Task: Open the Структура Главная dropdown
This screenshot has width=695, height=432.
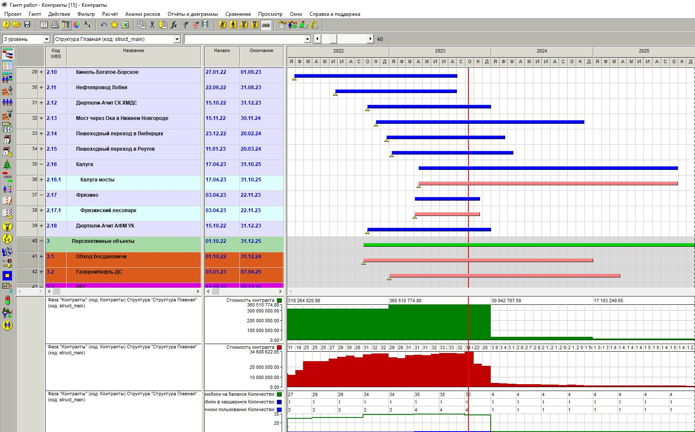Action: [x=177, y=39]
